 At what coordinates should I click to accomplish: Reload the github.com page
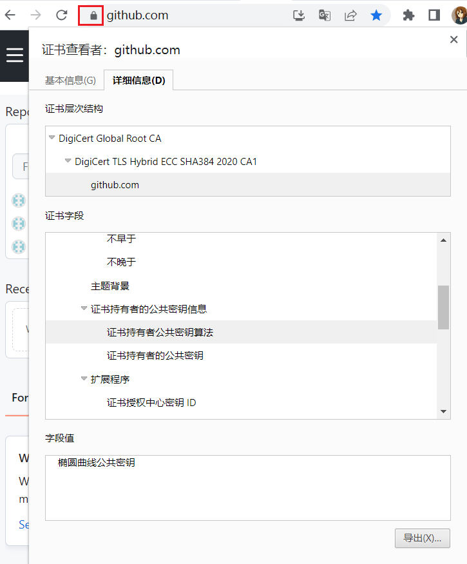pos(61,15)
